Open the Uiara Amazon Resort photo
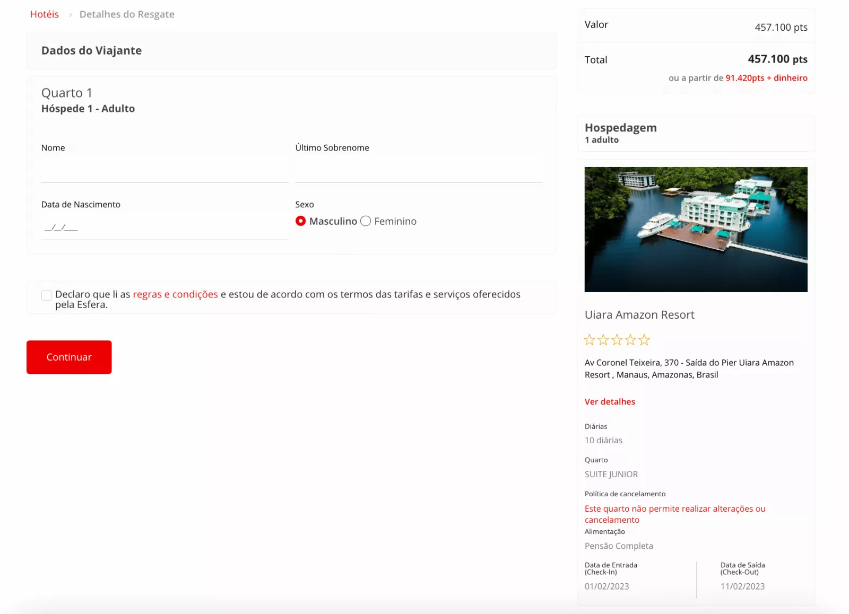This screenshot has width=849, height=614. tap(696, 229)
